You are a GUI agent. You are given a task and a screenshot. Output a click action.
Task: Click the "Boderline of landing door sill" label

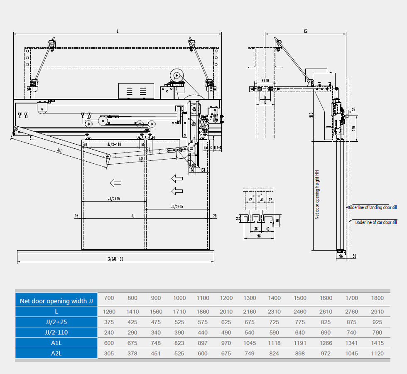tap(372, 207)
